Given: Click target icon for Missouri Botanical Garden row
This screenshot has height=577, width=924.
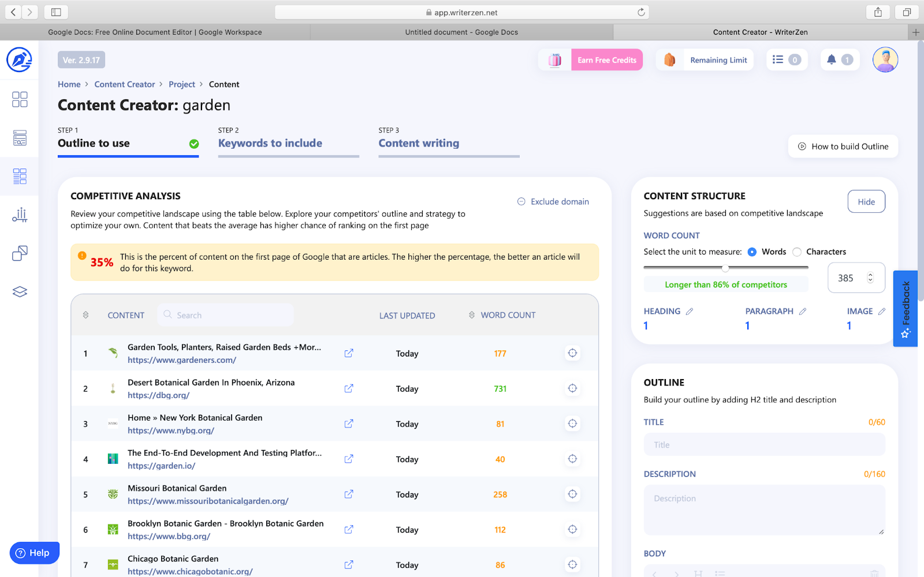Looking at the screenshot, I should (x=572, y=494).
